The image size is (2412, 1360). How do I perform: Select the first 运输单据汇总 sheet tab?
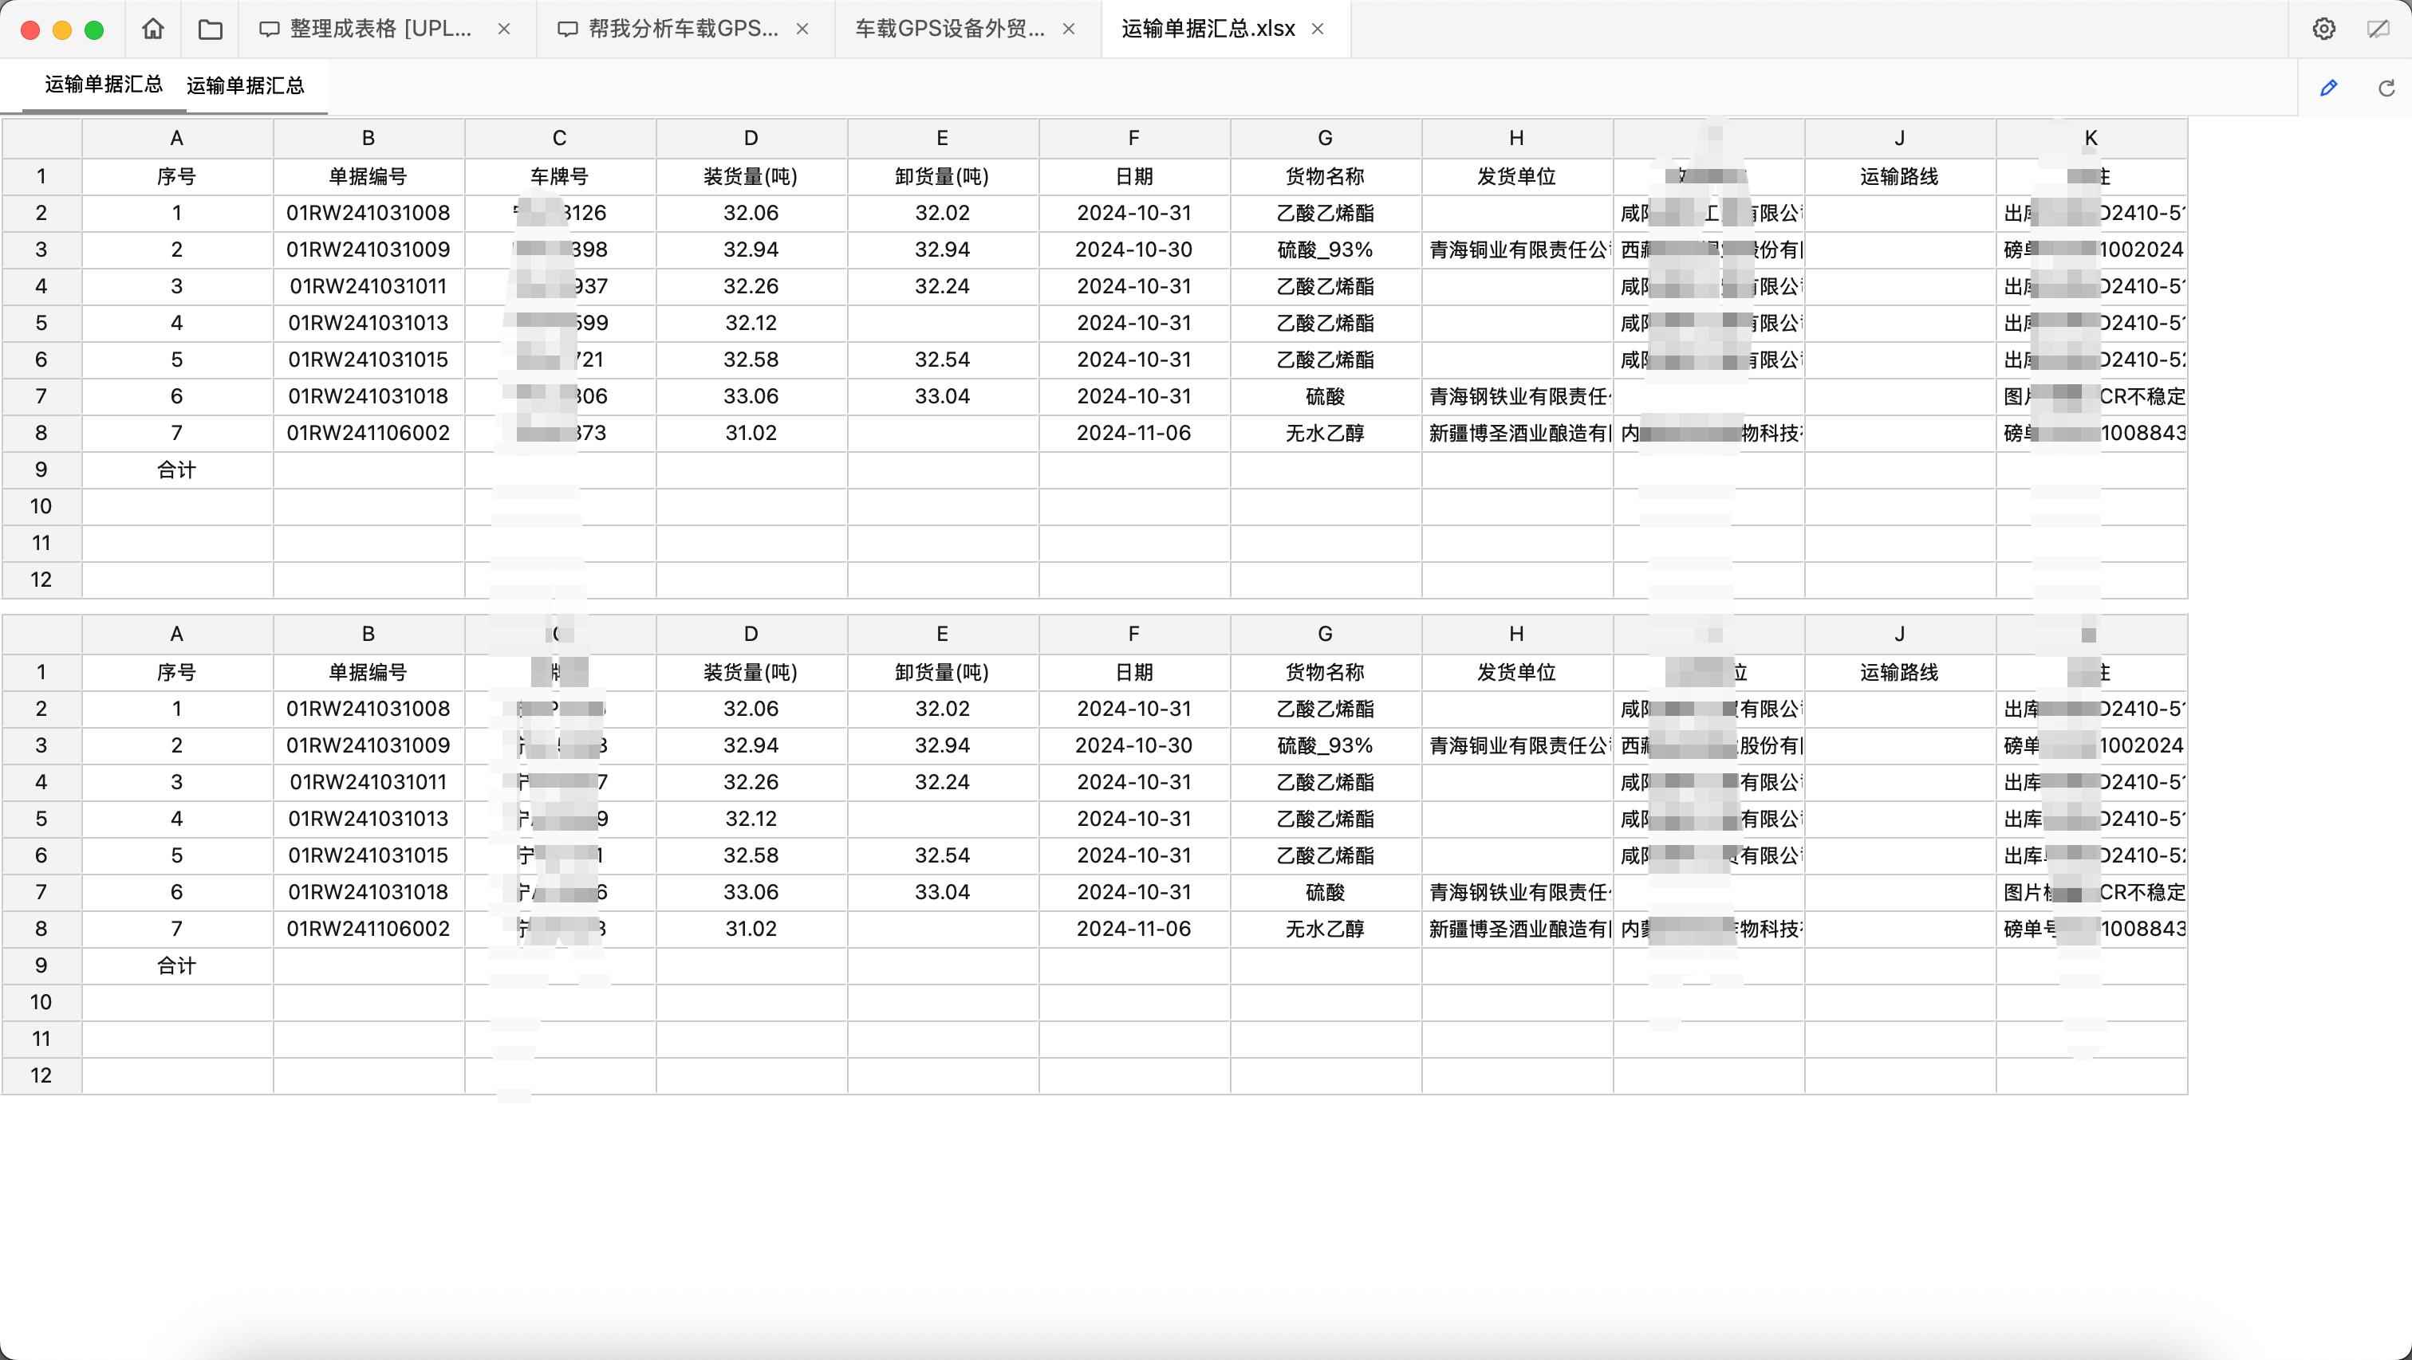coord(104,85)
